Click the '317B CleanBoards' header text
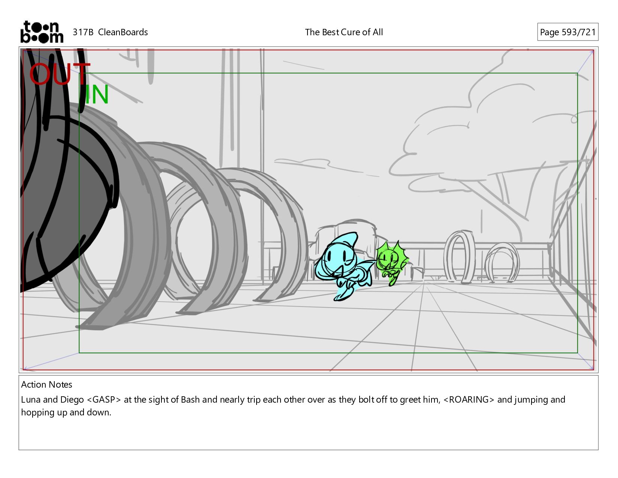618x478 pixels. point(110,32)
